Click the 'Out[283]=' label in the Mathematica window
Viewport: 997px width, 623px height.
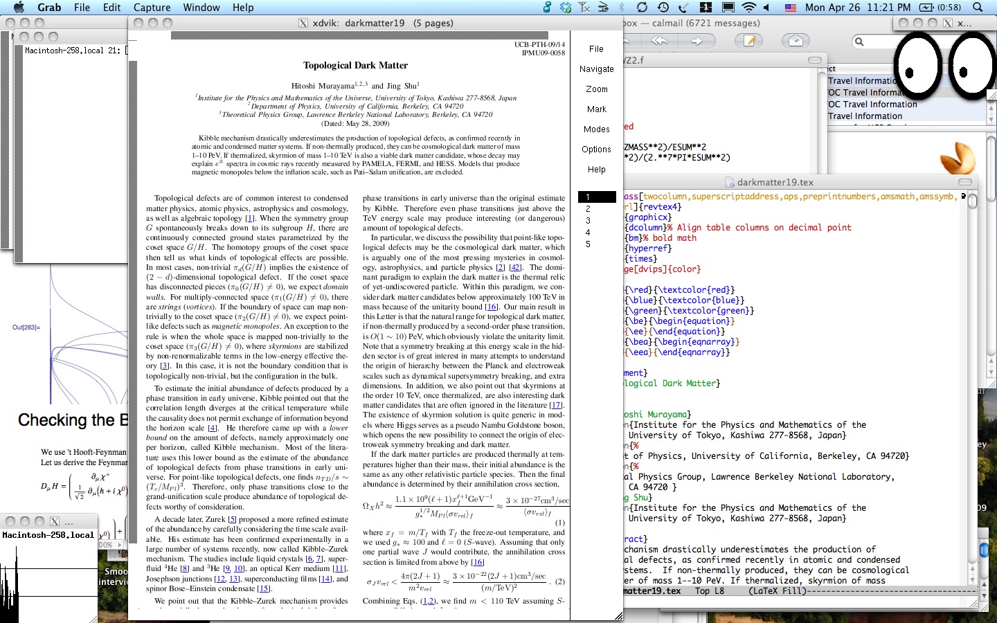26,327
